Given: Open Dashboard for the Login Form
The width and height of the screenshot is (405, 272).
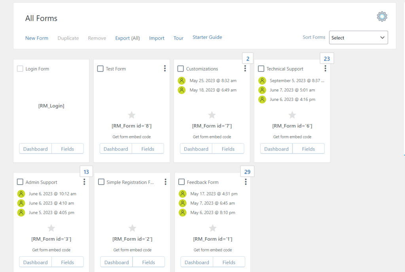Looking at the screenshot, I should [35, 149].
